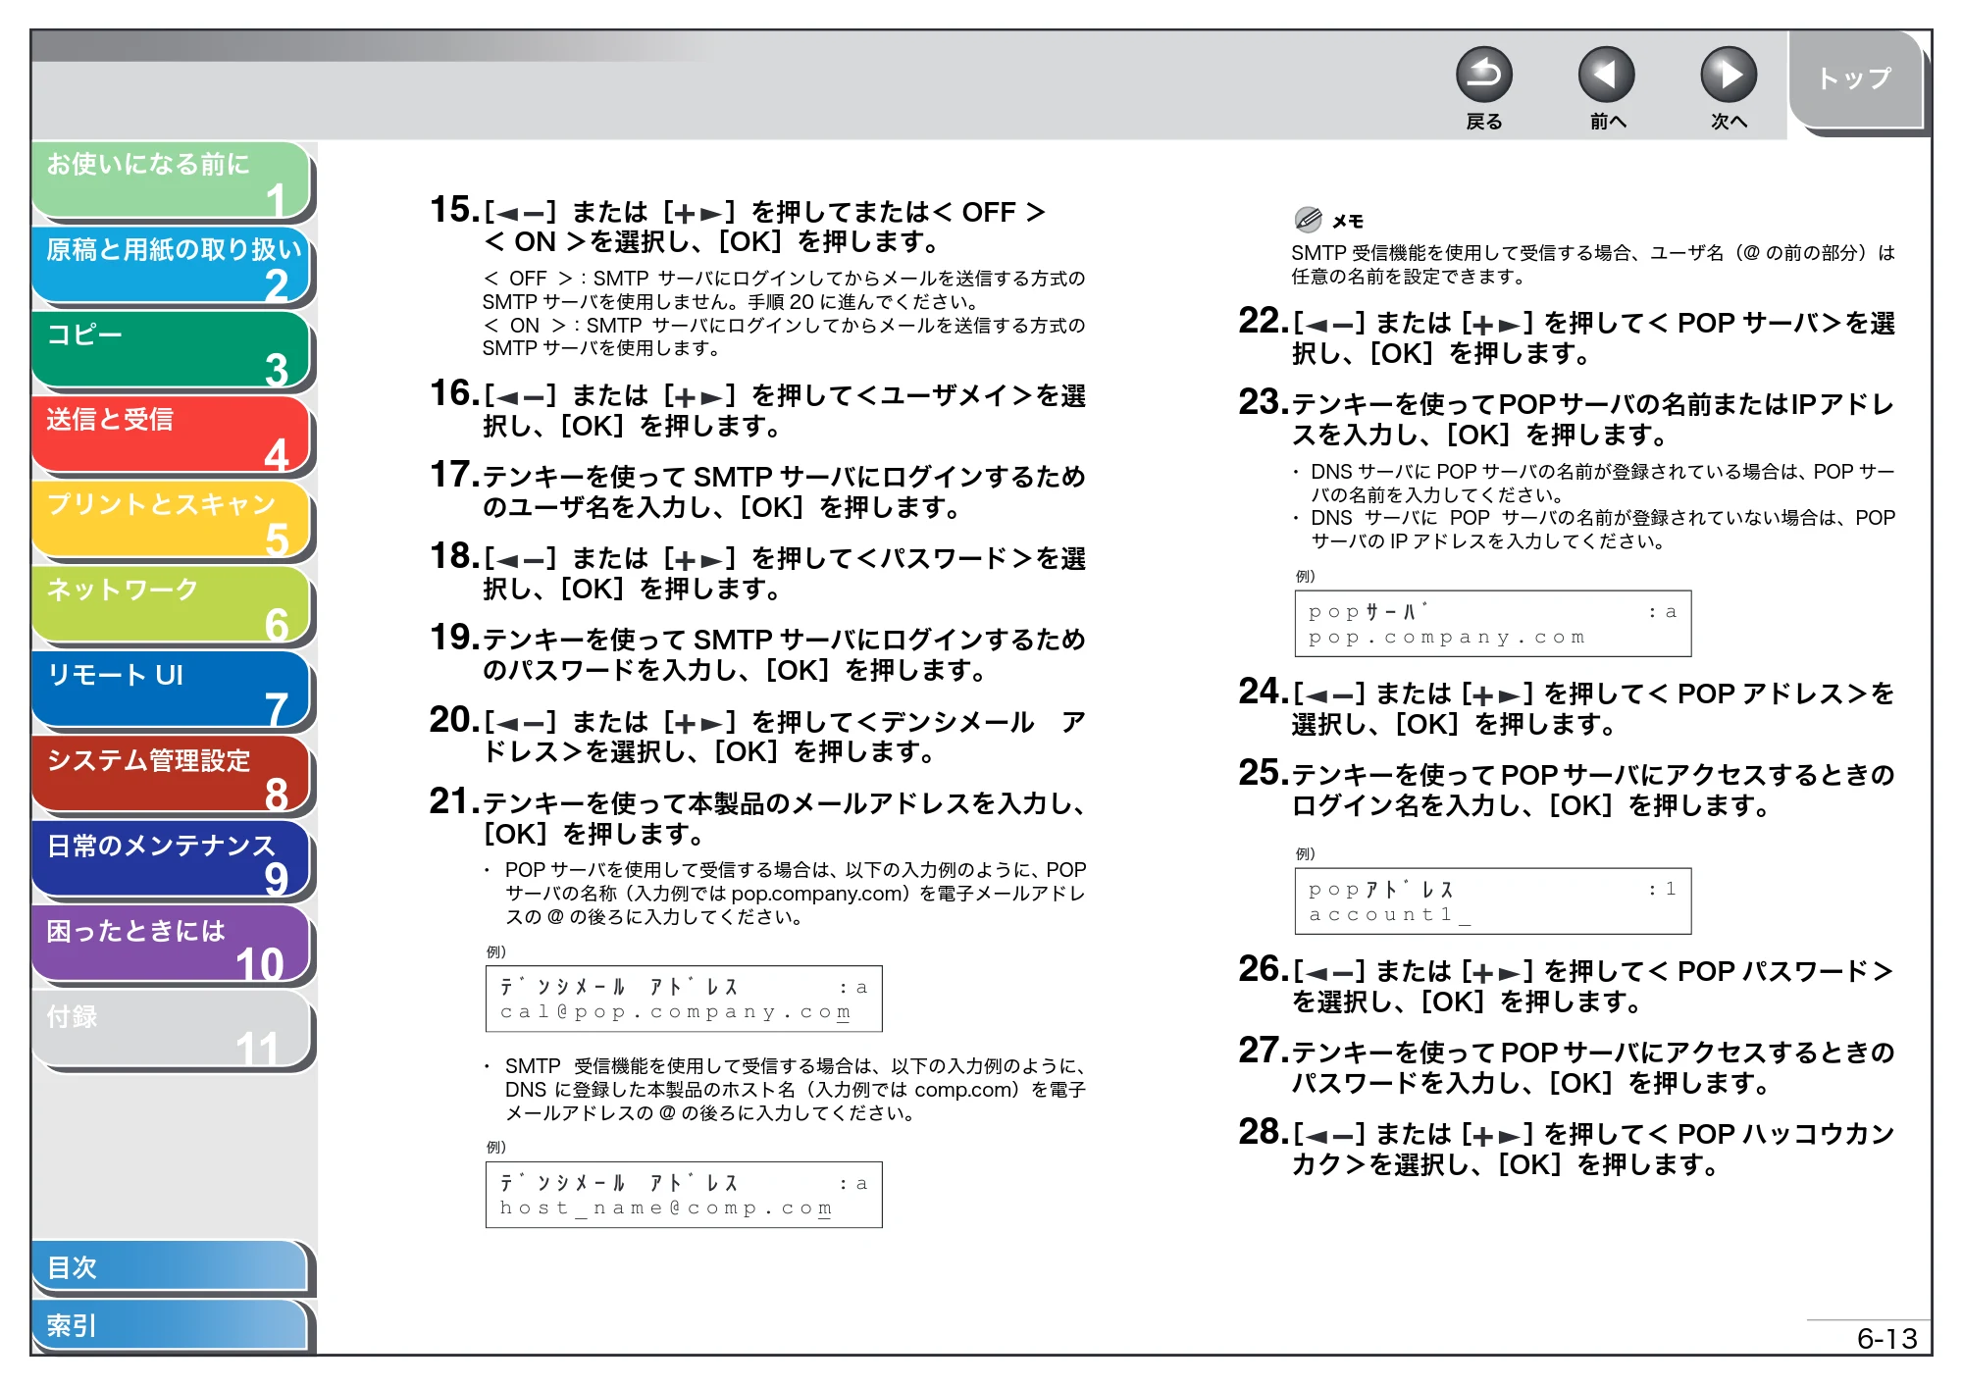Open chapter 9 日常のメンテナンス

tap(172, 861)
